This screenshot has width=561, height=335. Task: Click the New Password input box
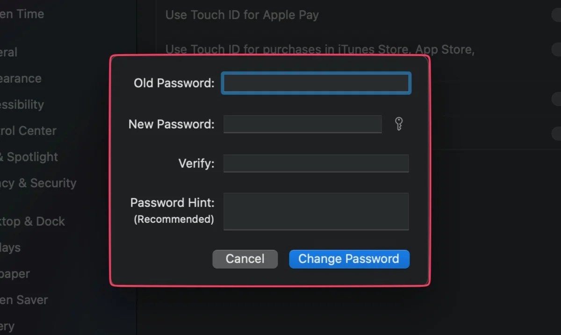(x=303, y=124)
